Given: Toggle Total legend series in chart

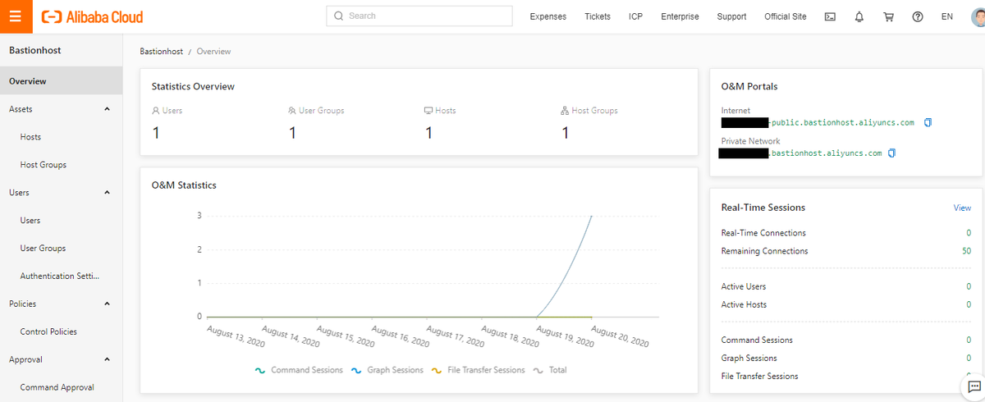Looking at the screenshot, I should click(x=550, y=370).
